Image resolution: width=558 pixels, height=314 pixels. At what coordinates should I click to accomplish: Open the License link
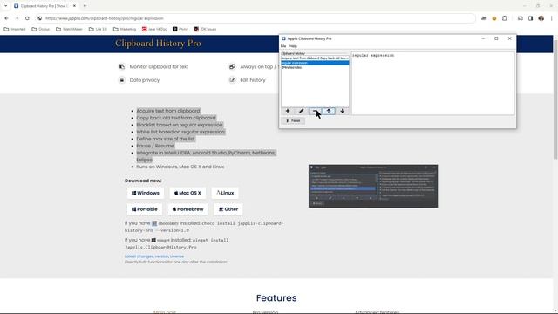pyautogui.click(x=177, y=256)
